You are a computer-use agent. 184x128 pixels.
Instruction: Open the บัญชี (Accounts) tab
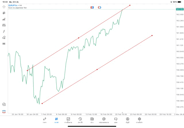click(127, 120)
